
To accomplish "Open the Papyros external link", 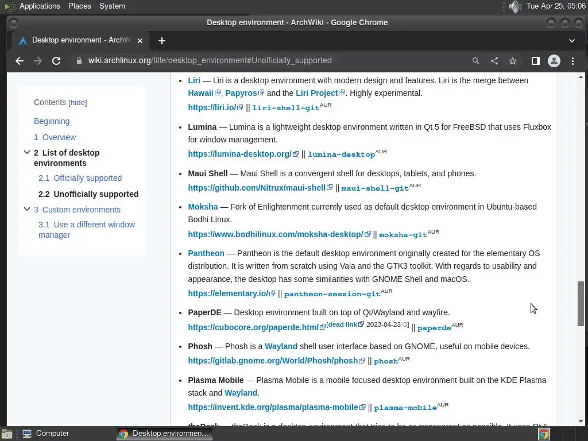I will click(245, 93).
